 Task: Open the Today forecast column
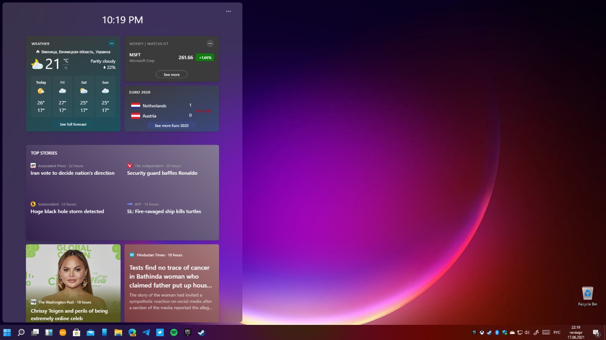click(41, 96)
